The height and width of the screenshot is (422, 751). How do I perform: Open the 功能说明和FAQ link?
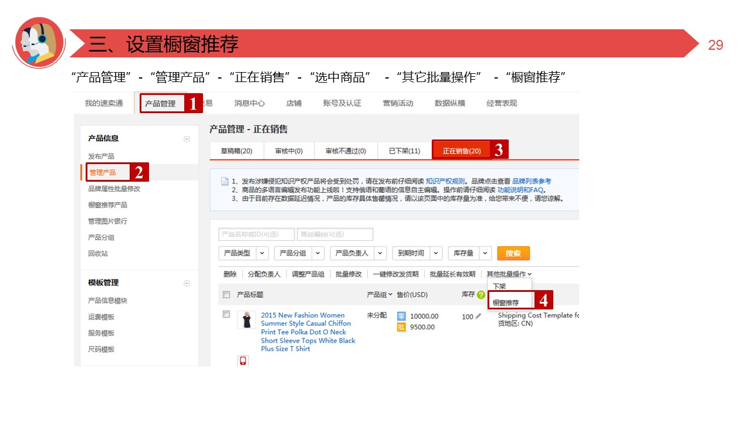(x=520, y=190)
